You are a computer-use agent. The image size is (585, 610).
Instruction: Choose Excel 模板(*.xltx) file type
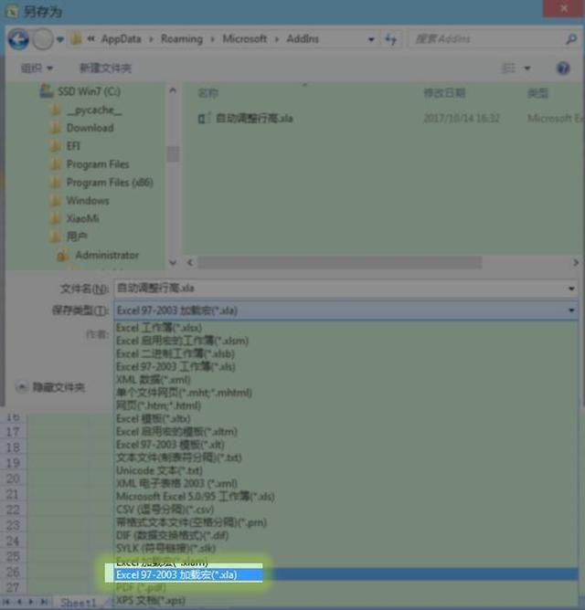pyautogui.click(x=346, y=418)
